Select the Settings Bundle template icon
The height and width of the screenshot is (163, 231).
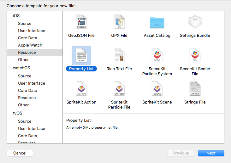195,22
